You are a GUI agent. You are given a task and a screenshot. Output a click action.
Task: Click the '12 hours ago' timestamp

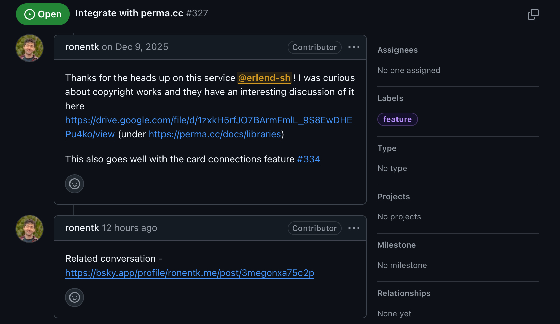[x=130, y=228]
